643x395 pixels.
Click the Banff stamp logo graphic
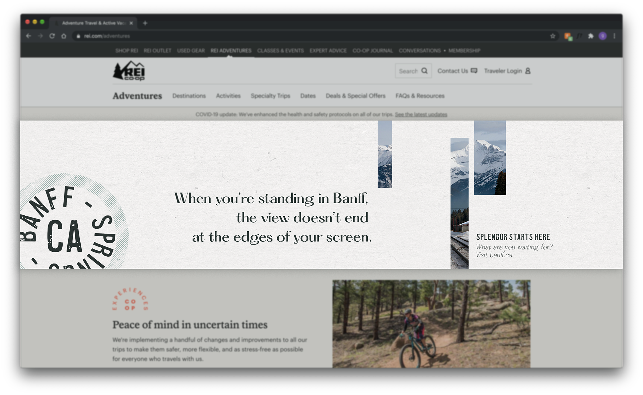tap(74, 222)
